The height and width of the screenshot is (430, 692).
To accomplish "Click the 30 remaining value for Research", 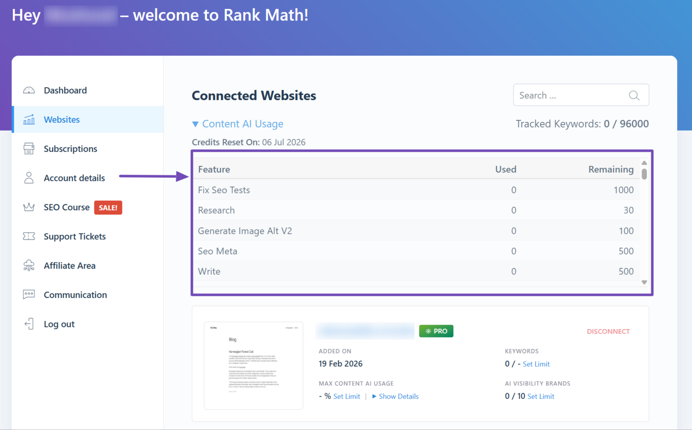I will tap(628, 210).
